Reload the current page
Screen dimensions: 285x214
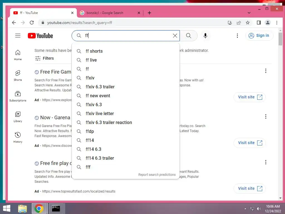click(32, 23)
